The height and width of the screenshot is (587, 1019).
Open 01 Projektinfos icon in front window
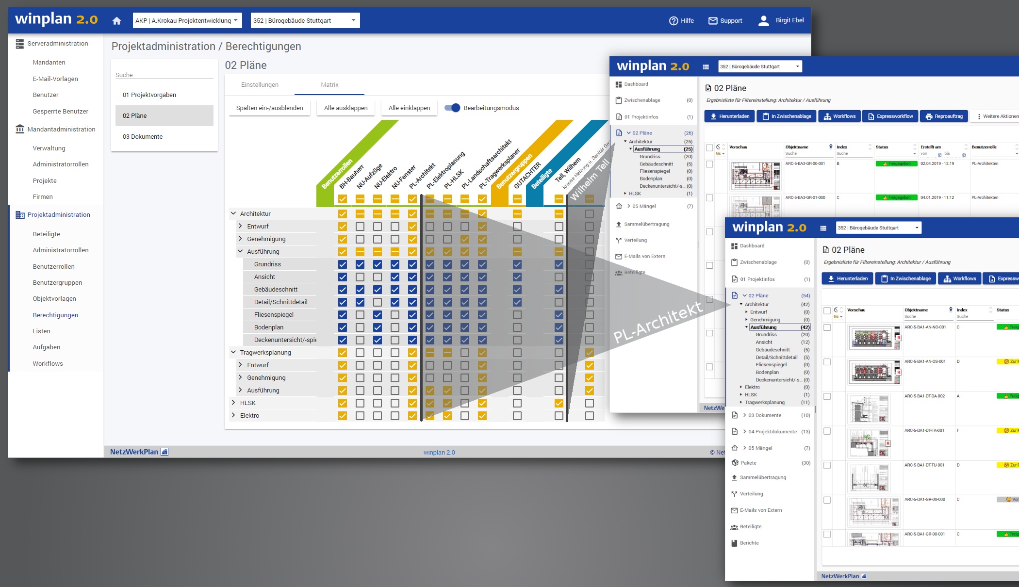[x=734, y=279]
